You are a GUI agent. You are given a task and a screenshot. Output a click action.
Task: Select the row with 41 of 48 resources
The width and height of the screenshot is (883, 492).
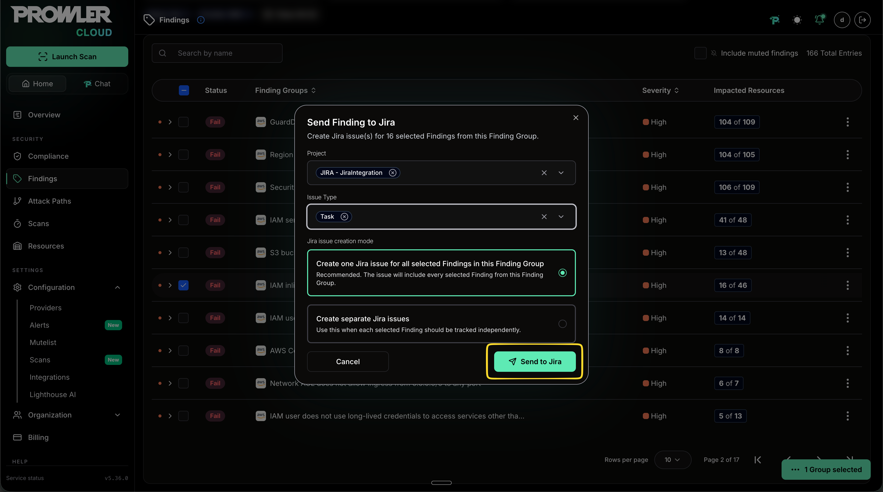(183, 220)
